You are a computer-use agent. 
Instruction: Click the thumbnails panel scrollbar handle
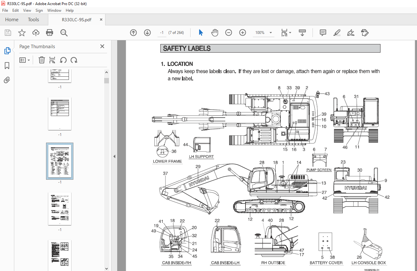(106, 81)
